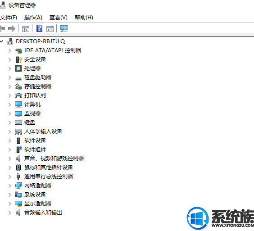Expand 音频输入和输出 chevron
The width and height of the screenshot is (254, 231).
point(10,213)
